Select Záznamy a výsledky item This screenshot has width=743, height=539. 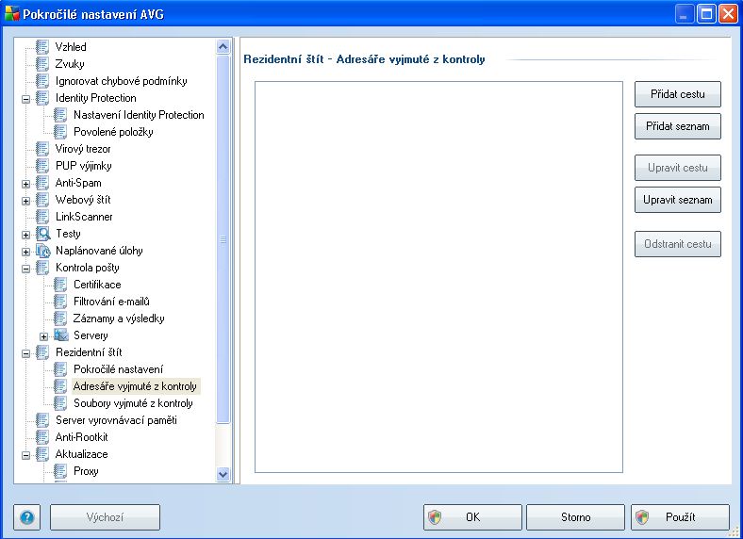coord(119,318)
